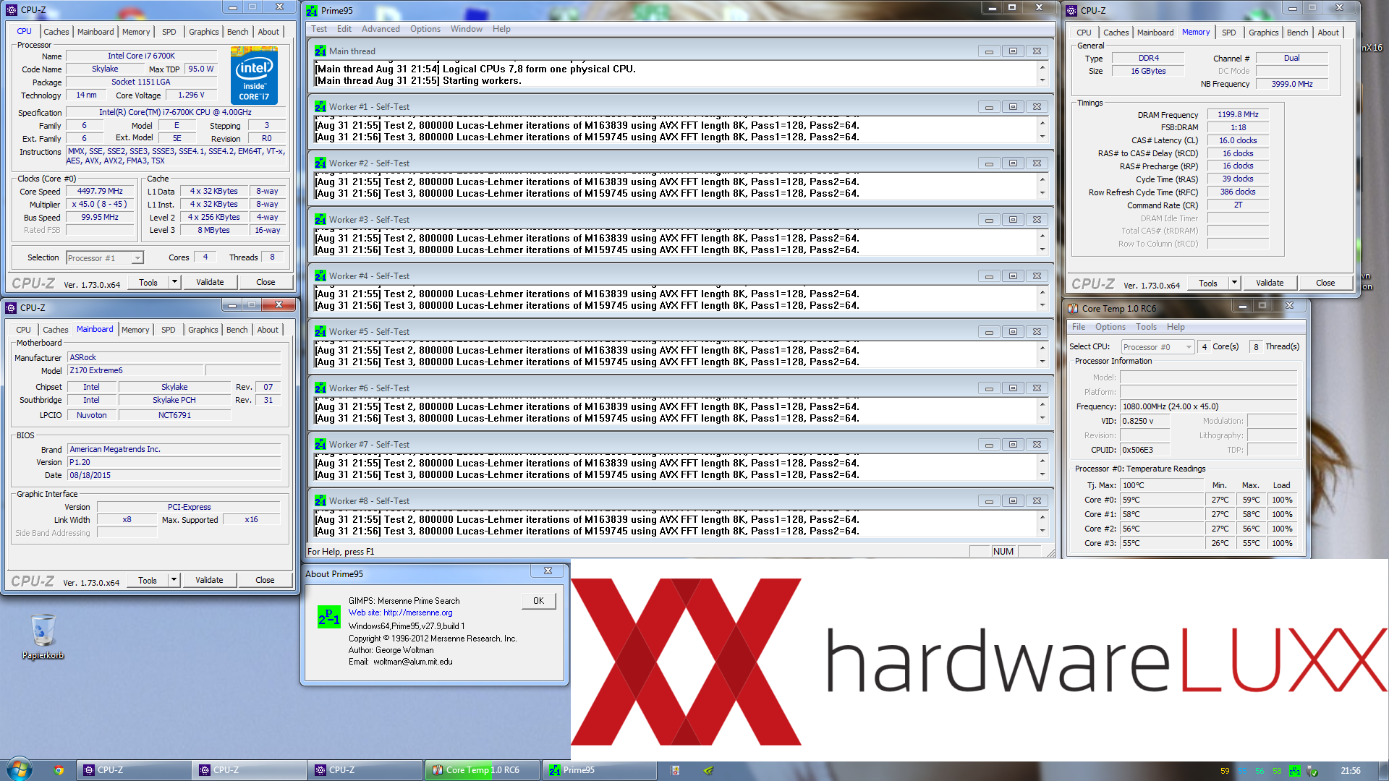Switch to Core Temp taskbar button

point(482,770)
